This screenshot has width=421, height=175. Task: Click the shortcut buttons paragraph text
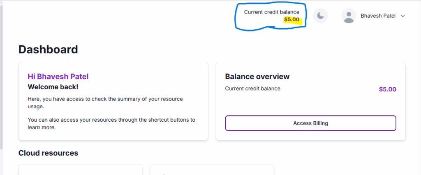coord(111,123)
